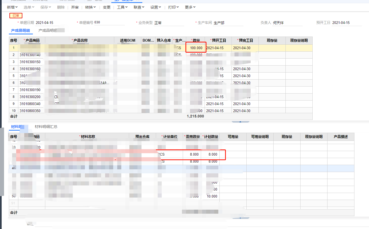Click the 单据编号 field 030
The image size is (369, 229).
click(109, 23)
